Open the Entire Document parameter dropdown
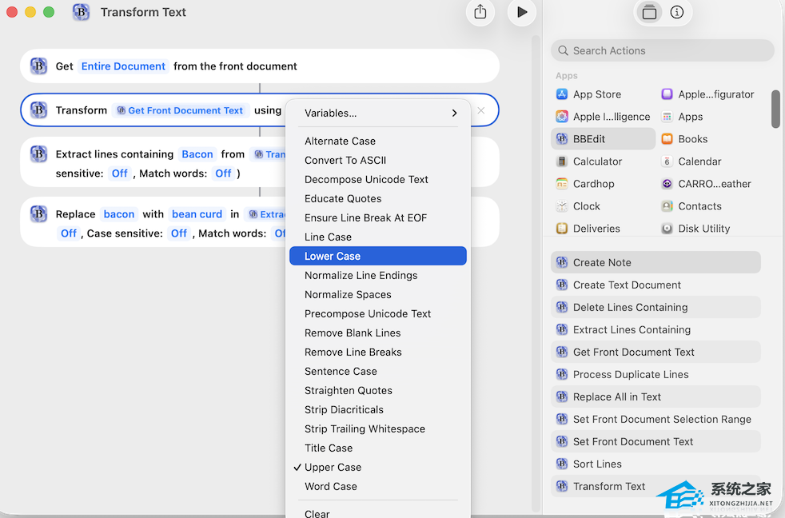This screenshot has height=518, width=785. click(123, 66)
